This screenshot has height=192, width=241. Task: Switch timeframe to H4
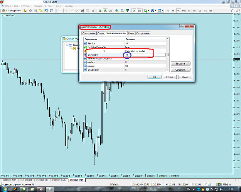coord(194,11)
